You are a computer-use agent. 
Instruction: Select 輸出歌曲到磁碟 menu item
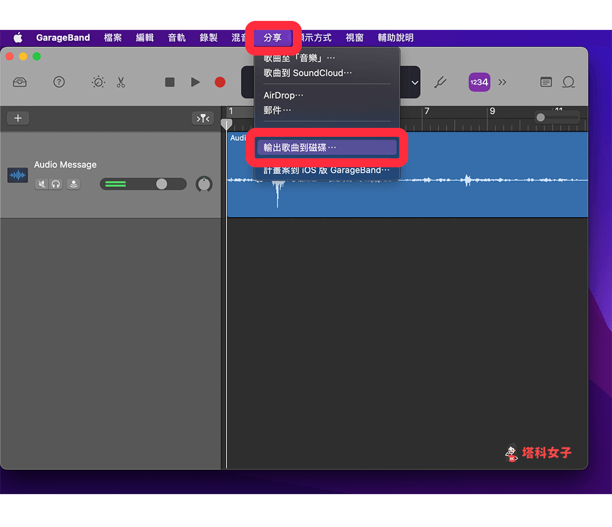(327, 148)
